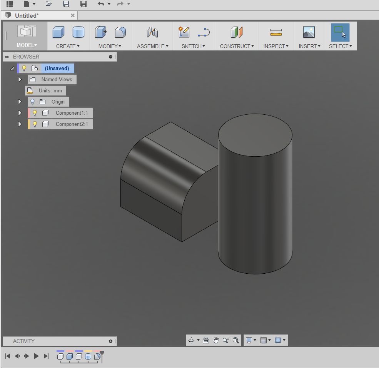Click the Press Pull modify icon
Screen dimensions: 379x368
click(x=100, y=32)
